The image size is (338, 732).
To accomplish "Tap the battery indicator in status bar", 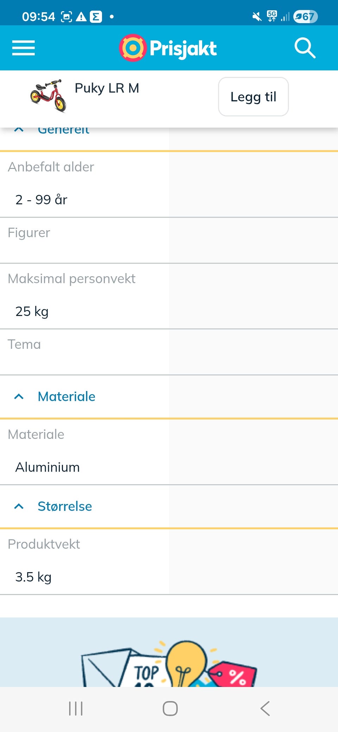I will point(305,16).
